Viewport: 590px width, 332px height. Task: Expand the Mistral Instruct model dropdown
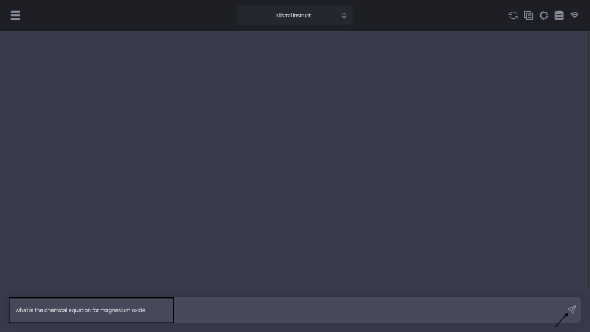pos(294,16)
